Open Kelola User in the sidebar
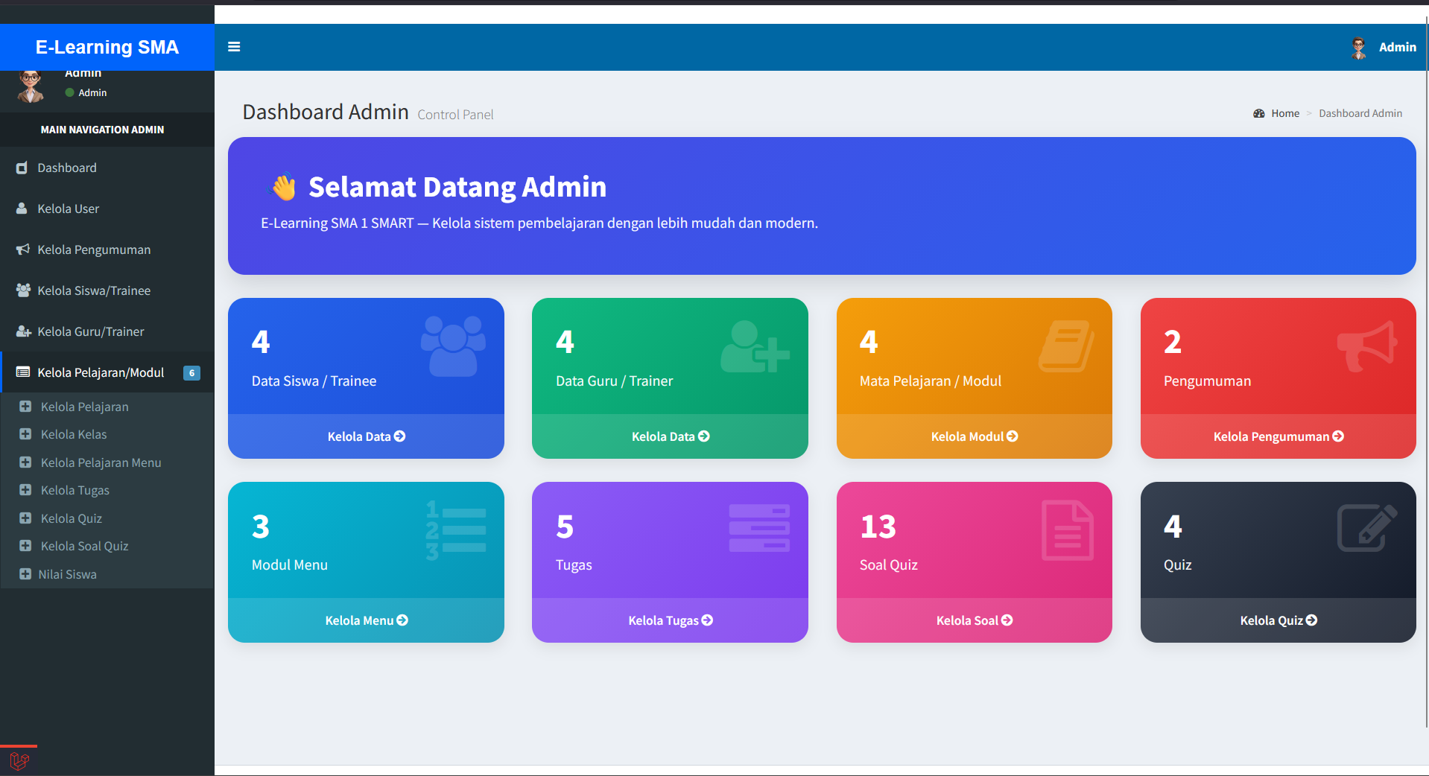 coord(107,209)
